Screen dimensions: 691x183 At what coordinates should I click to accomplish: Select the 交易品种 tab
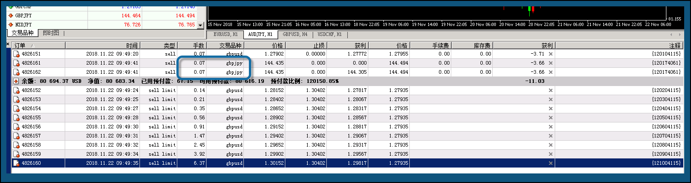(22, 33)
